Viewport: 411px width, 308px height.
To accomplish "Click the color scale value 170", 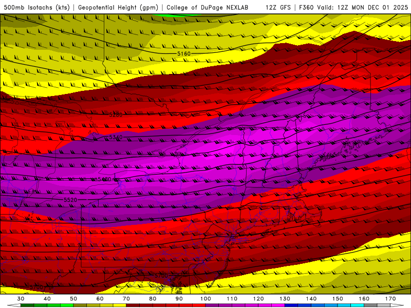I will point(390,299).
